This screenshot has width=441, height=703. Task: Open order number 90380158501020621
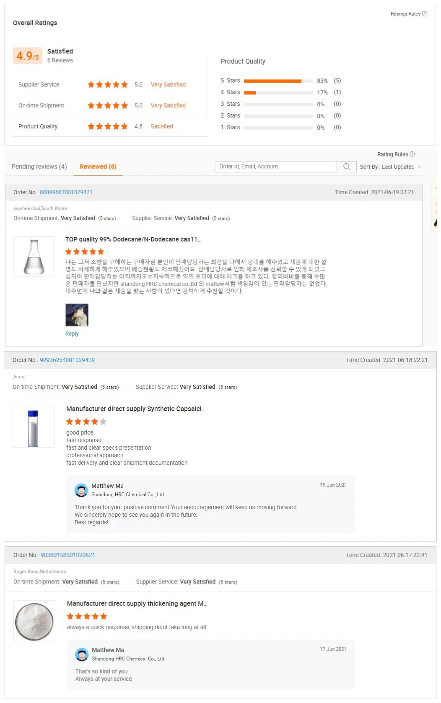(x=67, y=555)
